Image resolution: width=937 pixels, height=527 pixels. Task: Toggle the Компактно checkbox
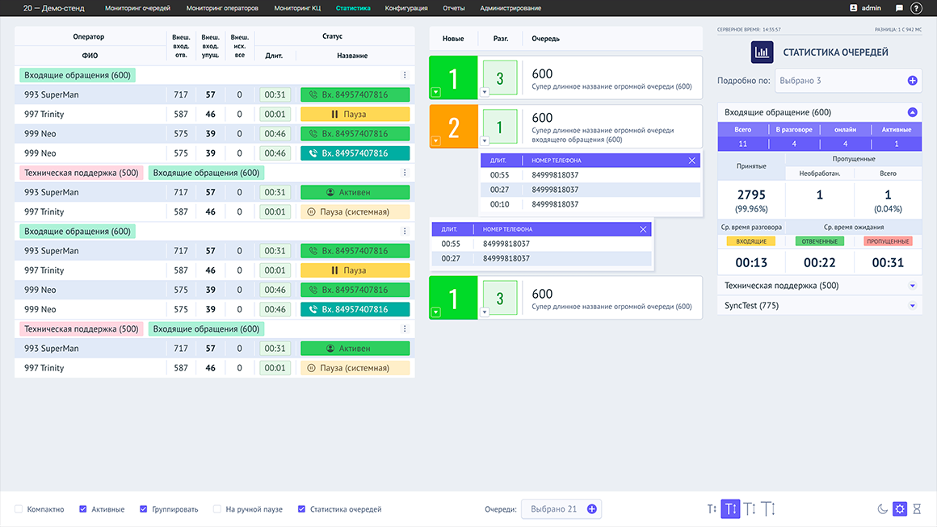tap(19, 509)
